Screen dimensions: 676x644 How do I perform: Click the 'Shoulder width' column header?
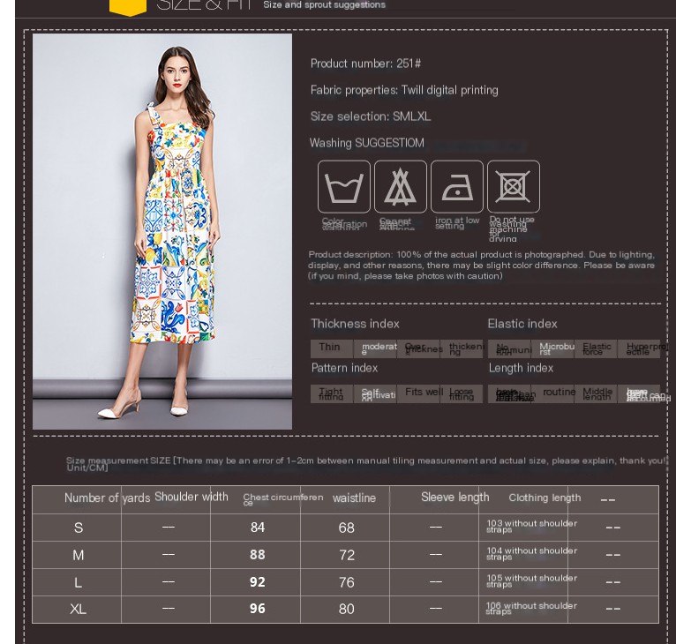pyautogui.click(x=192, y=497)
